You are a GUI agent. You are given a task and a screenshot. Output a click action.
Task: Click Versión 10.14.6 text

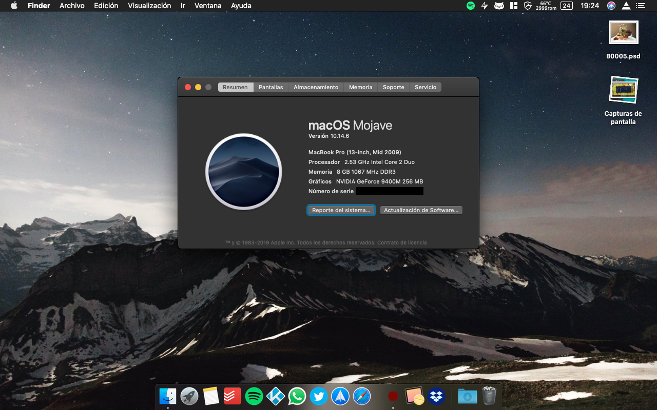(328, 136)
